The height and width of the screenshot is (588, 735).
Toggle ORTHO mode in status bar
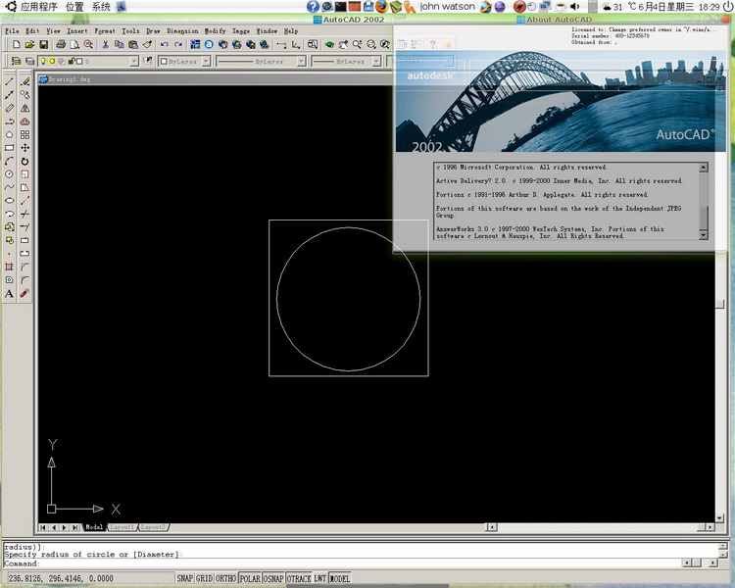[225, 578]
